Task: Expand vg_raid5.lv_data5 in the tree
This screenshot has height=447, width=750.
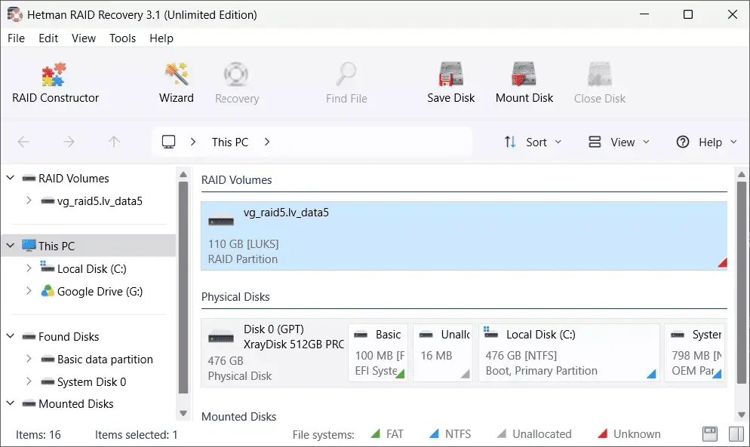Action: tap(29, 201)
